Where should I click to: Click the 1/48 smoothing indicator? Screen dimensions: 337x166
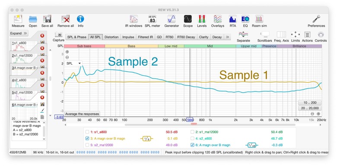[x=252, y=145]
